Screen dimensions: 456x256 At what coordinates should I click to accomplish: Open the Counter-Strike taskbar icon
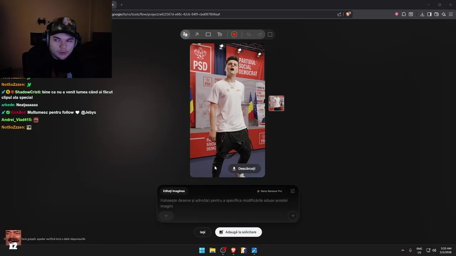244,250
